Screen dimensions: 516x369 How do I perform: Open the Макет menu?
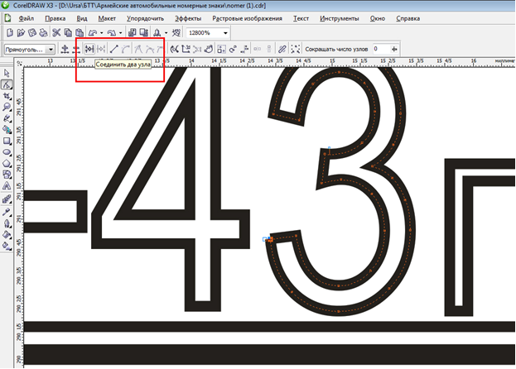107,18
